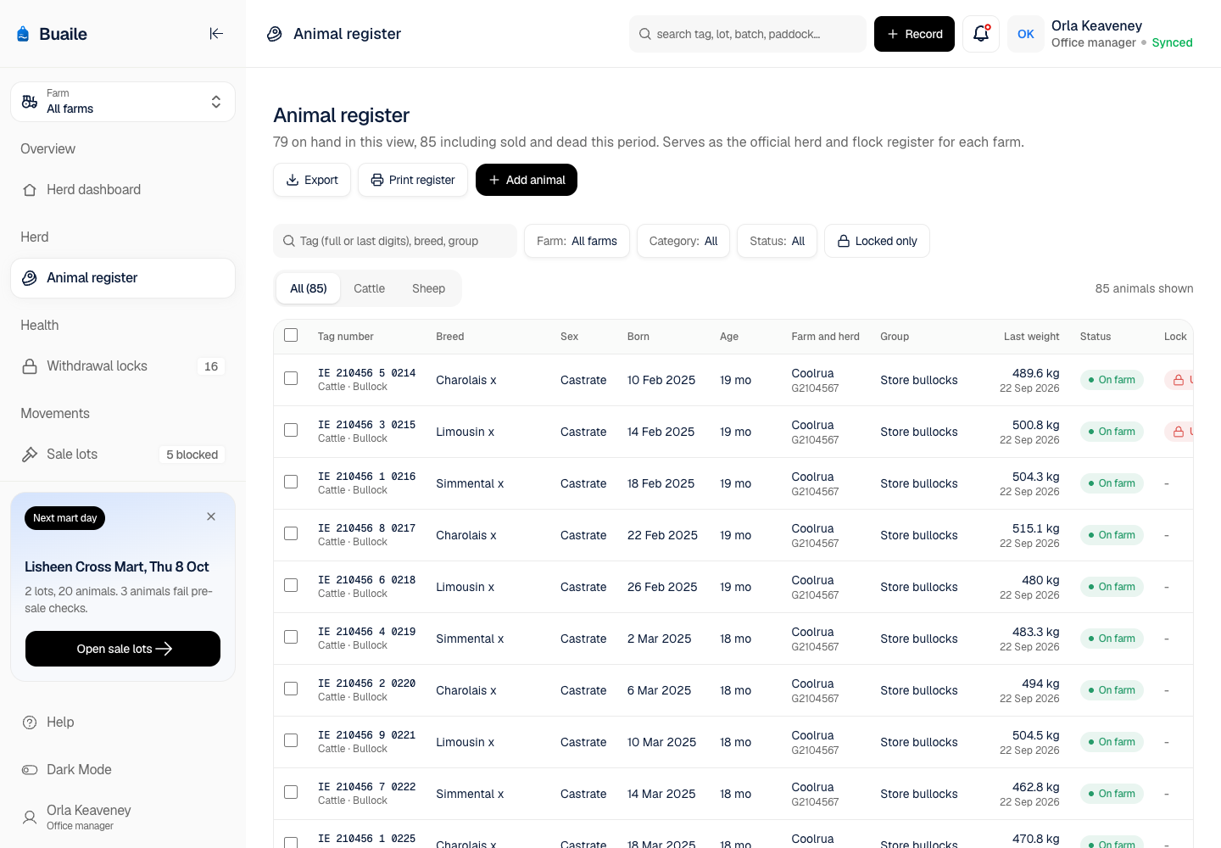Screen dimensions: 1221x848
Task: Open the Category filter dropdown
Action: 683,241
